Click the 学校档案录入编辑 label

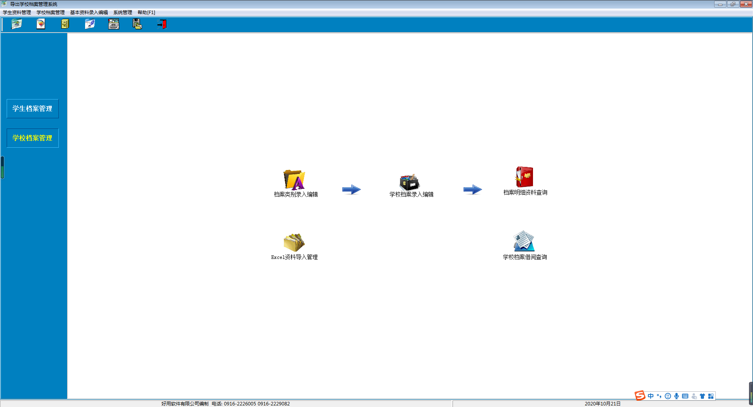[411, 194]
